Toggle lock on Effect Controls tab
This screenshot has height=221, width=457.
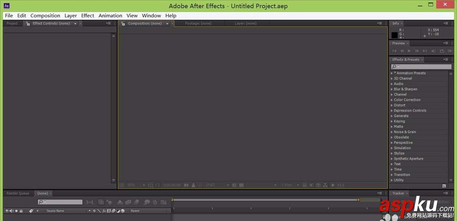pyautogui.click(x=28, y=24)
